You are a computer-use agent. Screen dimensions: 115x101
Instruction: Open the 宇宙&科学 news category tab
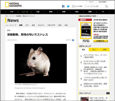pos(51,25)
